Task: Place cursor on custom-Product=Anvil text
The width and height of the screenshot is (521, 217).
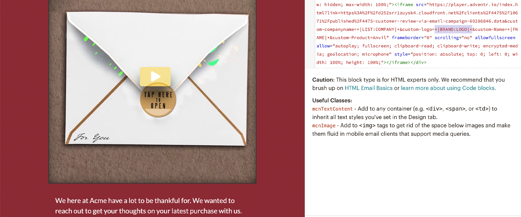Action: click(361, 38)
